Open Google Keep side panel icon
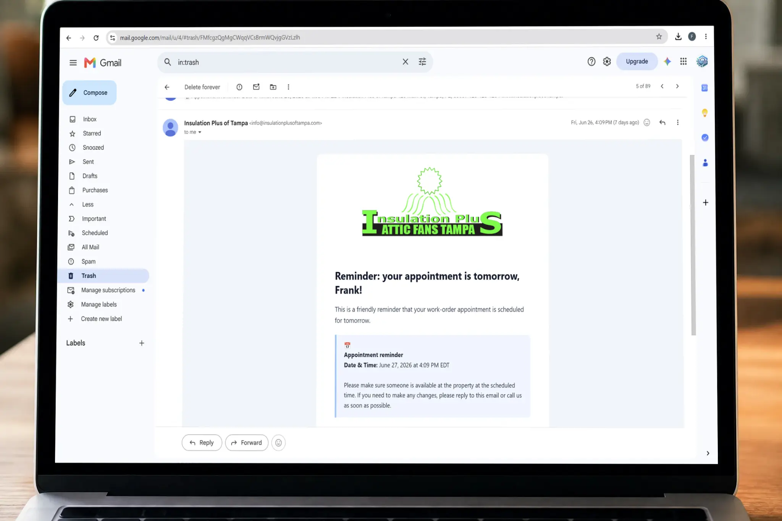The height and width of the screenshot is (521, 782). point(705,113)
